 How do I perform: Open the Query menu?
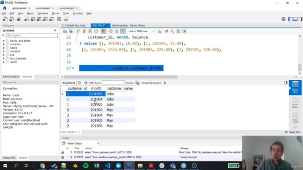pyautogui.click(x=30, y=13)
